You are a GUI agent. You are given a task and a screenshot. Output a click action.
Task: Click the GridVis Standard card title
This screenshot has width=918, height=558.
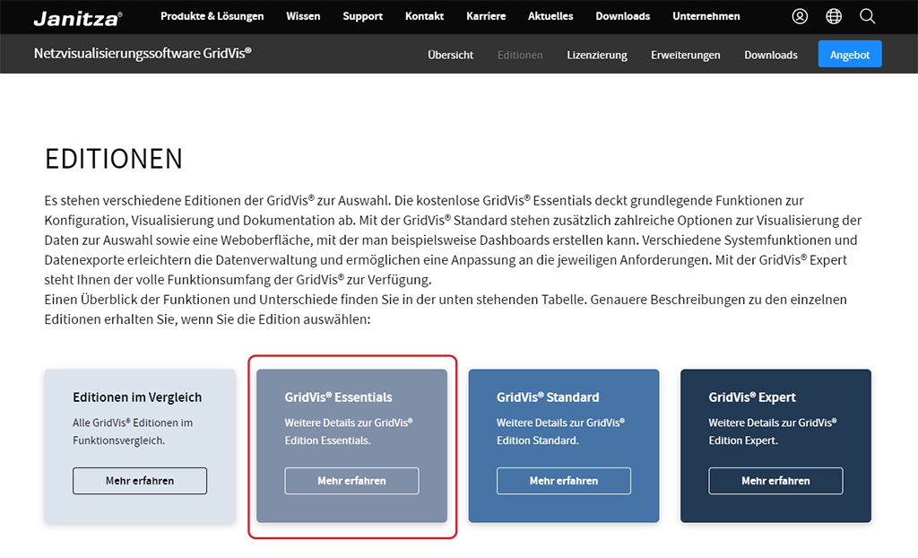(548, 397)
